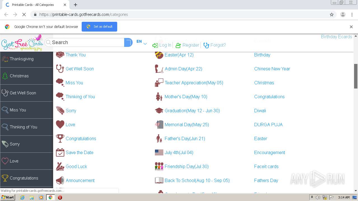Screen dimensions: 358x201
Task: Click the Admin Day desk icon
Action: pos(159,69)
